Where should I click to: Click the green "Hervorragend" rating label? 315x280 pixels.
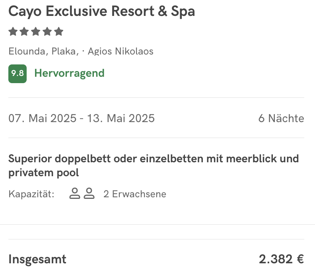pyautogui.click(x=69, y=73)
